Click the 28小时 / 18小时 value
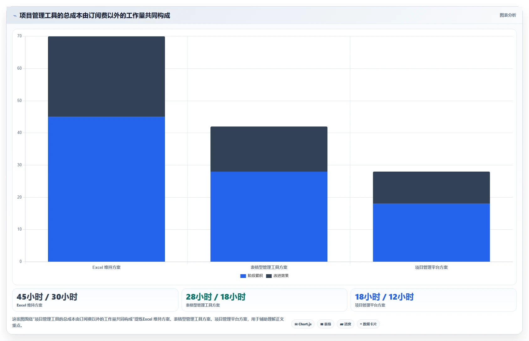The width and height of the screenshot is (529, 341). click(216, 297)
